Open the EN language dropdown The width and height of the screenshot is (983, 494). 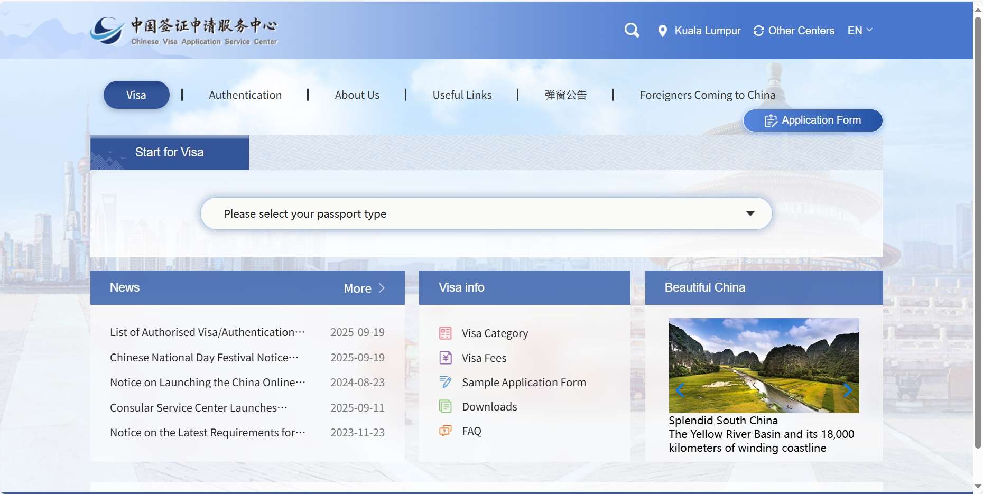pos(860,31)
